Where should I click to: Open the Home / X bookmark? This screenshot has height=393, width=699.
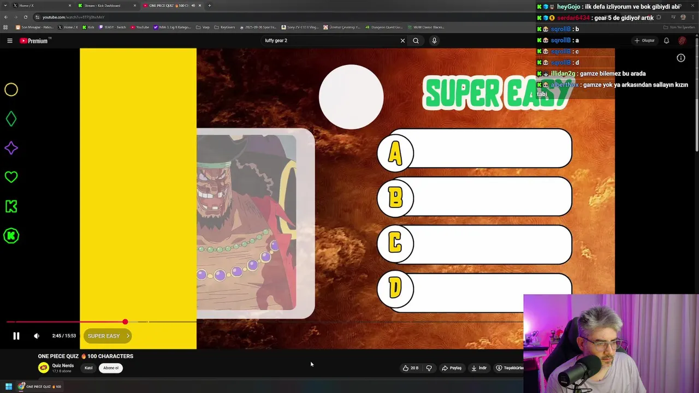[x=68, y=27]
